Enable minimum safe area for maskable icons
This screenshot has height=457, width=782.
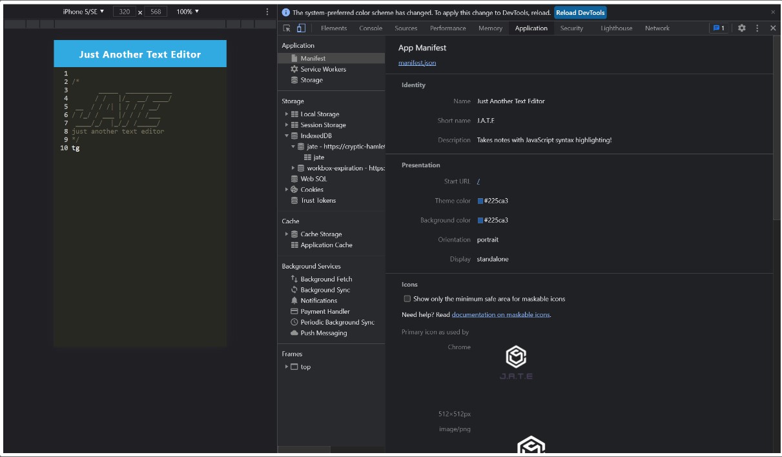pos(406,298)
